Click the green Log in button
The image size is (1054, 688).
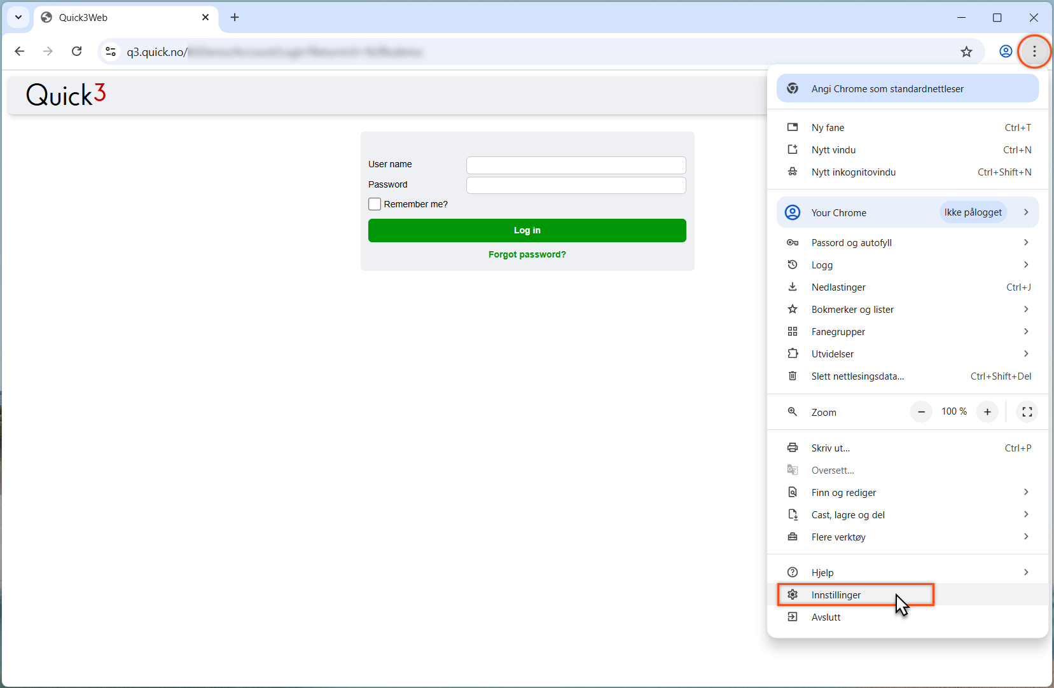[x=527, y=230]
